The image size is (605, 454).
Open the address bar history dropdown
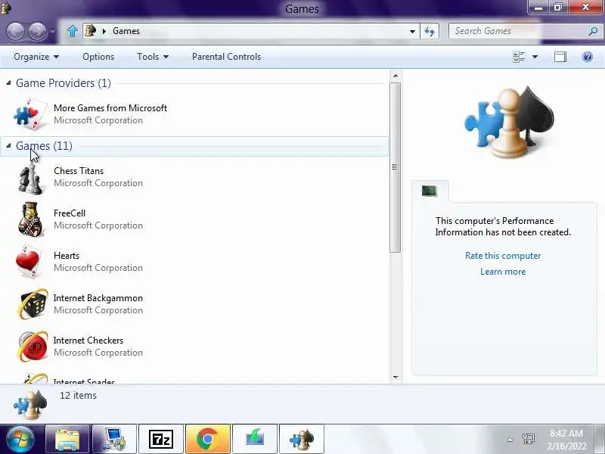tap(412, 31)
